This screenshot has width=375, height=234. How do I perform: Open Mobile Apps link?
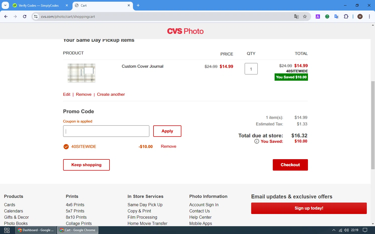pos(200,223)
